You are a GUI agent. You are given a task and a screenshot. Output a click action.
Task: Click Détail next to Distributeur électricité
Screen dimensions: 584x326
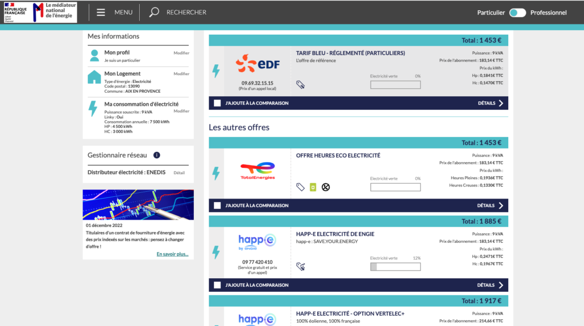tap(179, 172)
